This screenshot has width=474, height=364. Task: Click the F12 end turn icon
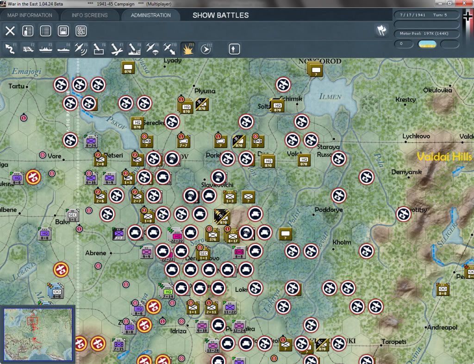click(206, 49)
